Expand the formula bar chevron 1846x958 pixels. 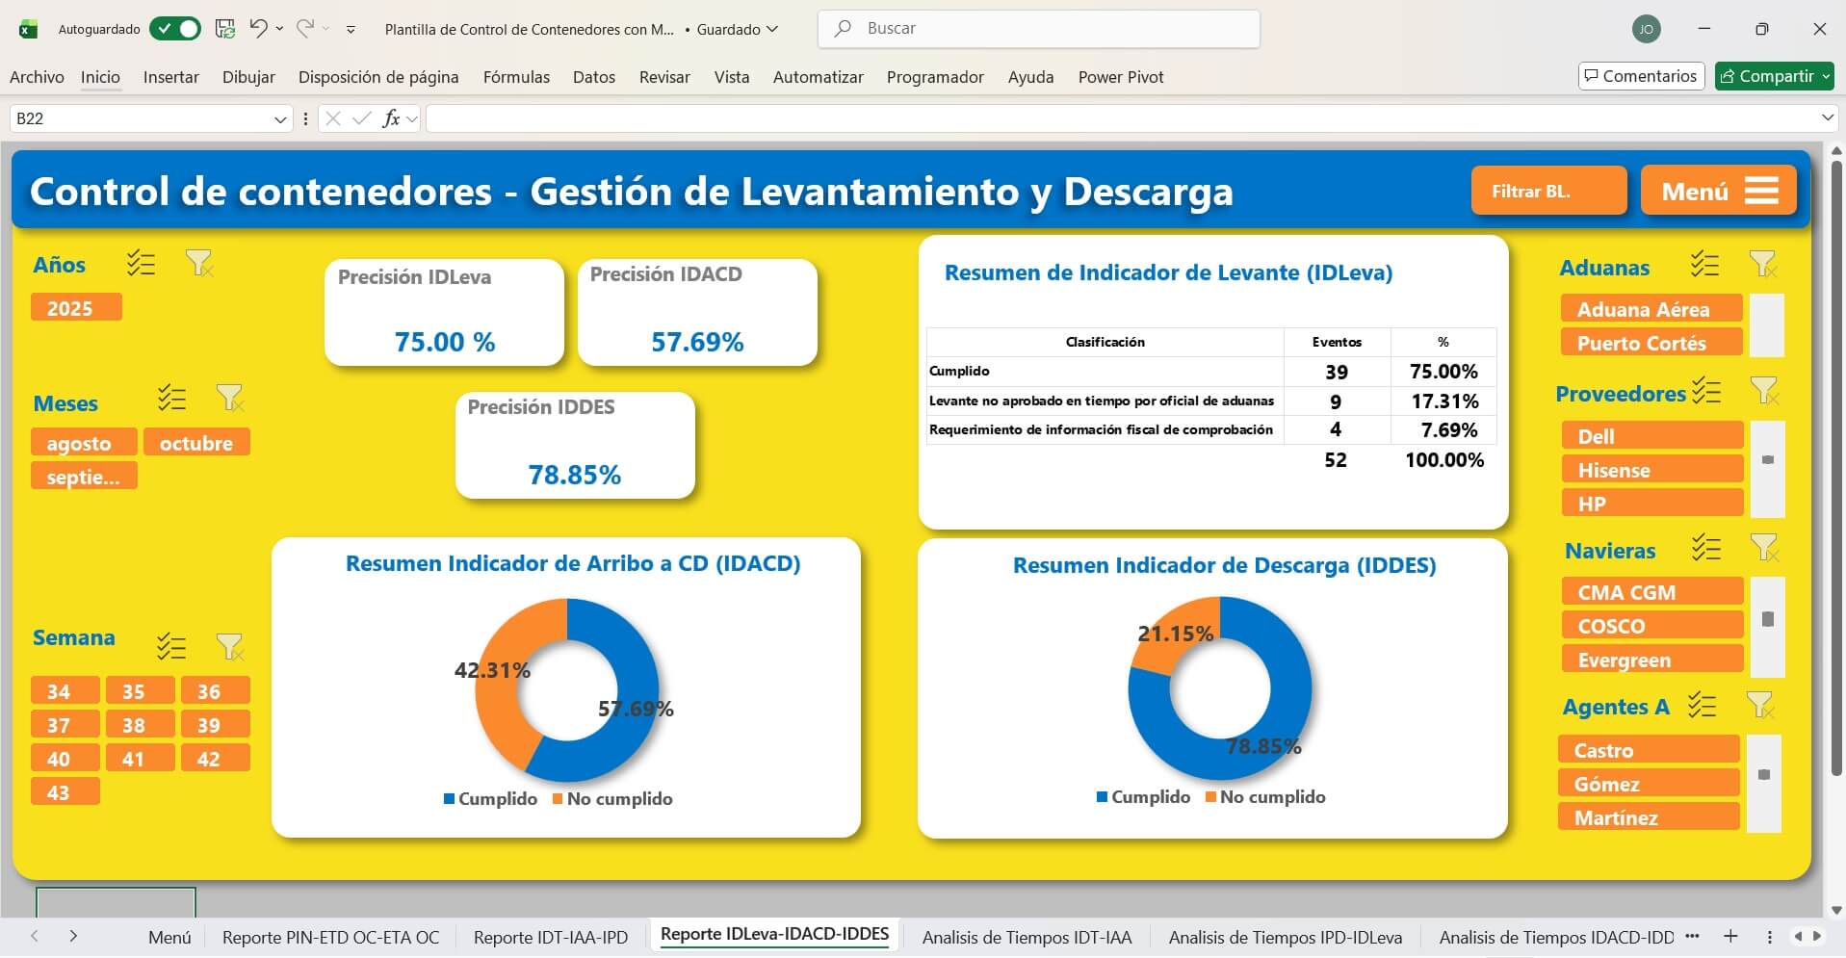click(1828, 117)
